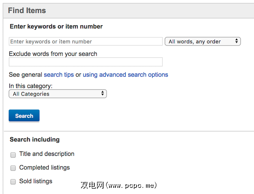Focus the exclude words text field
Screen dimensions: 254x194
86,62
